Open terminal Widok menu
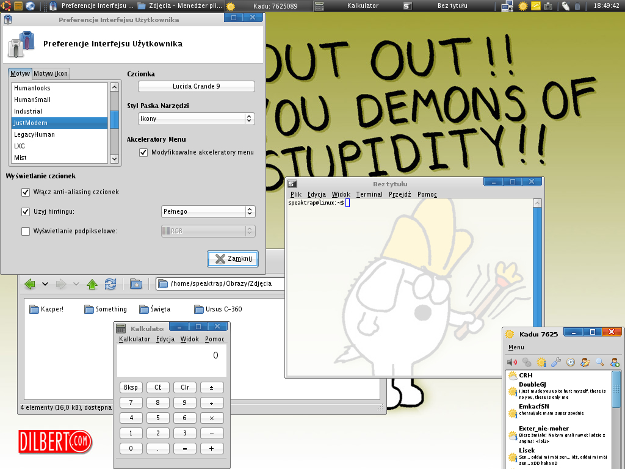Viewport: 625px width, 469px height. pyautogui.click(x=341, y=194)
